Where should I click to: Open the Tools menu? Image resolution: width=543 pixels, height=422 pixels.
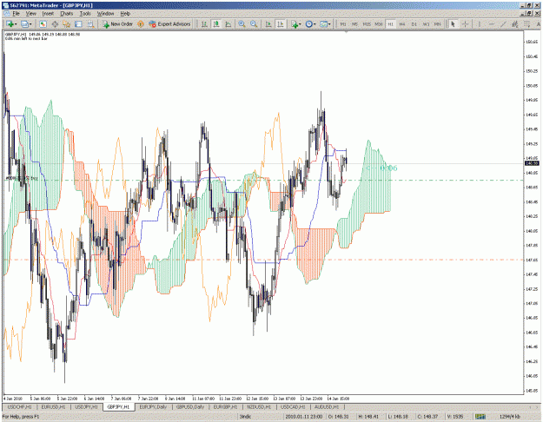click(x=85, y=14)
